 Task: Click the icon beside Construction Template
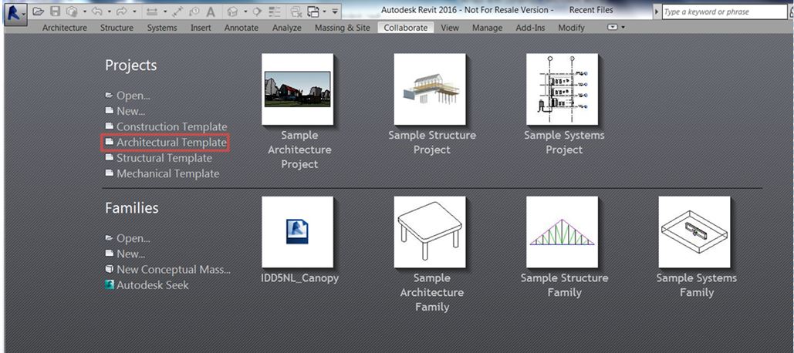pos(109,126)
